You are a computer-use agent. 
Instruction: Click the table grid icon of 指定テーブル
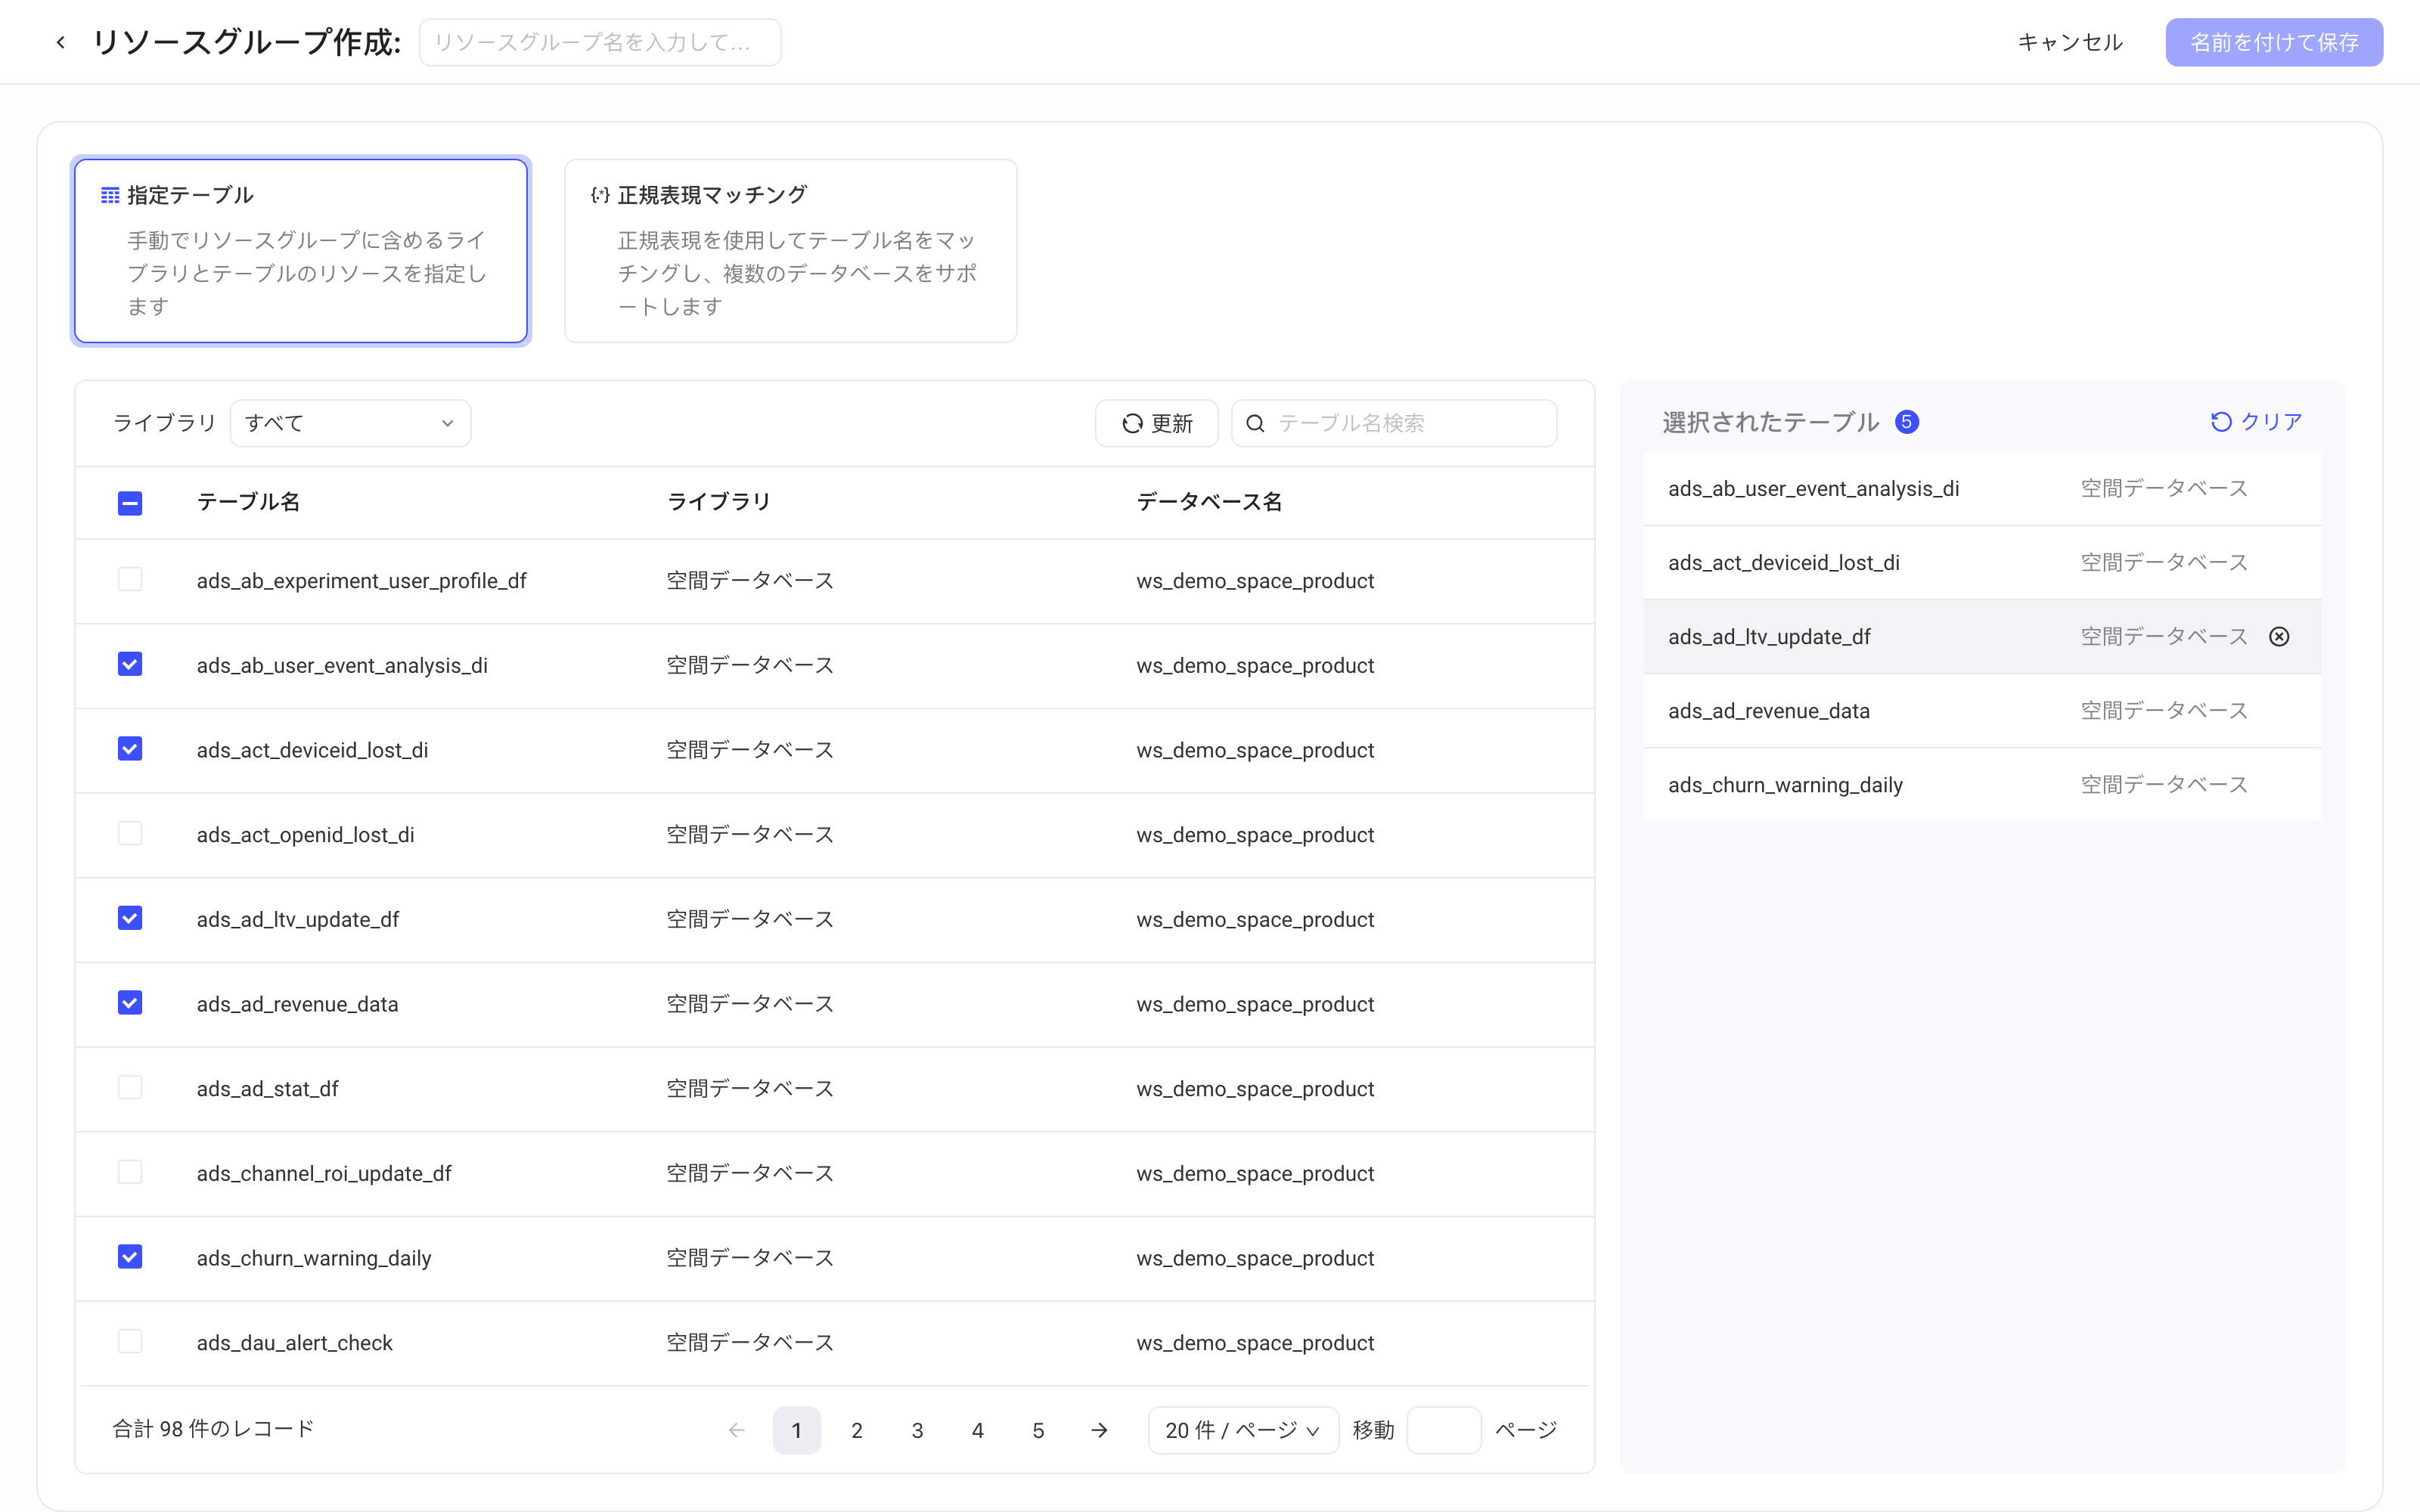tap(110, 195)
